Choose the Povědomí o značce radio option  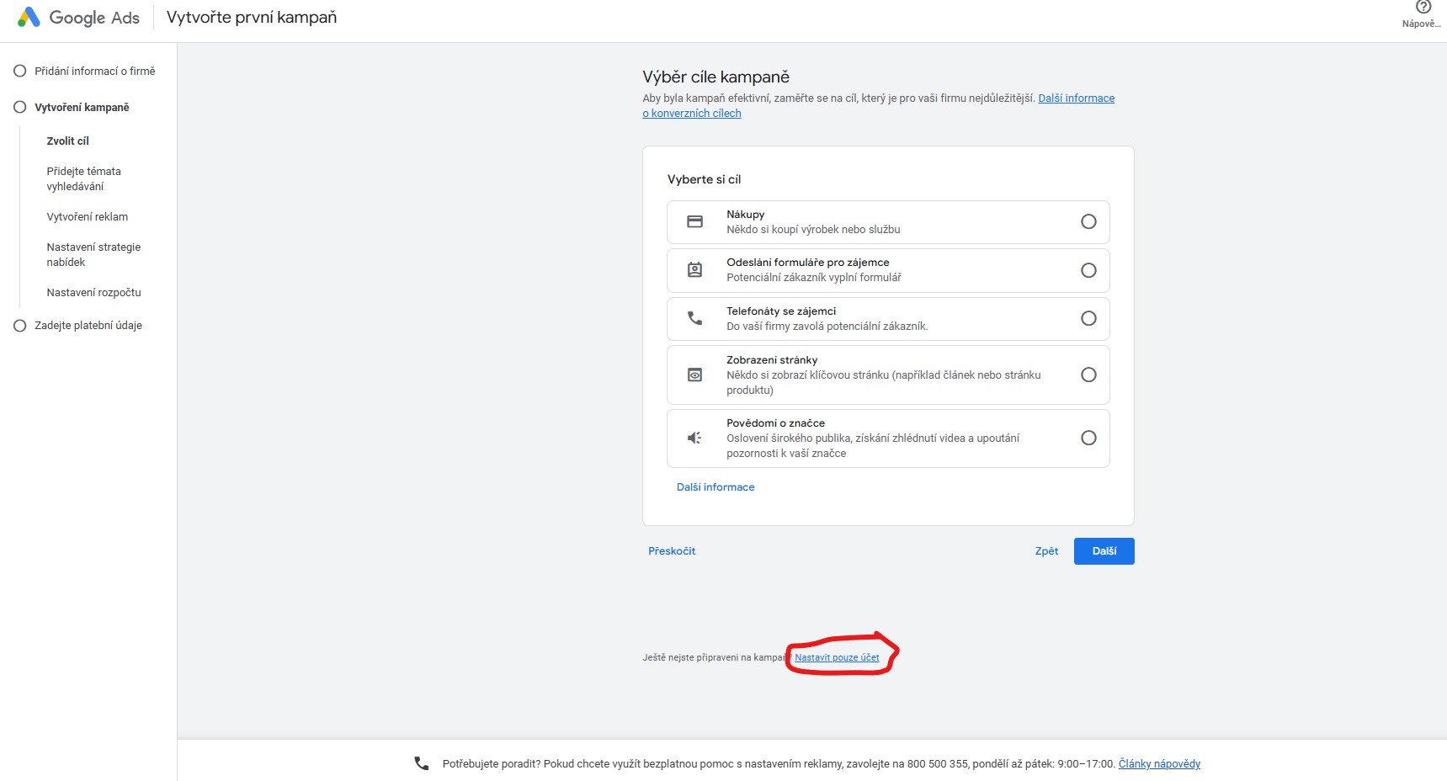[1088, 438]
